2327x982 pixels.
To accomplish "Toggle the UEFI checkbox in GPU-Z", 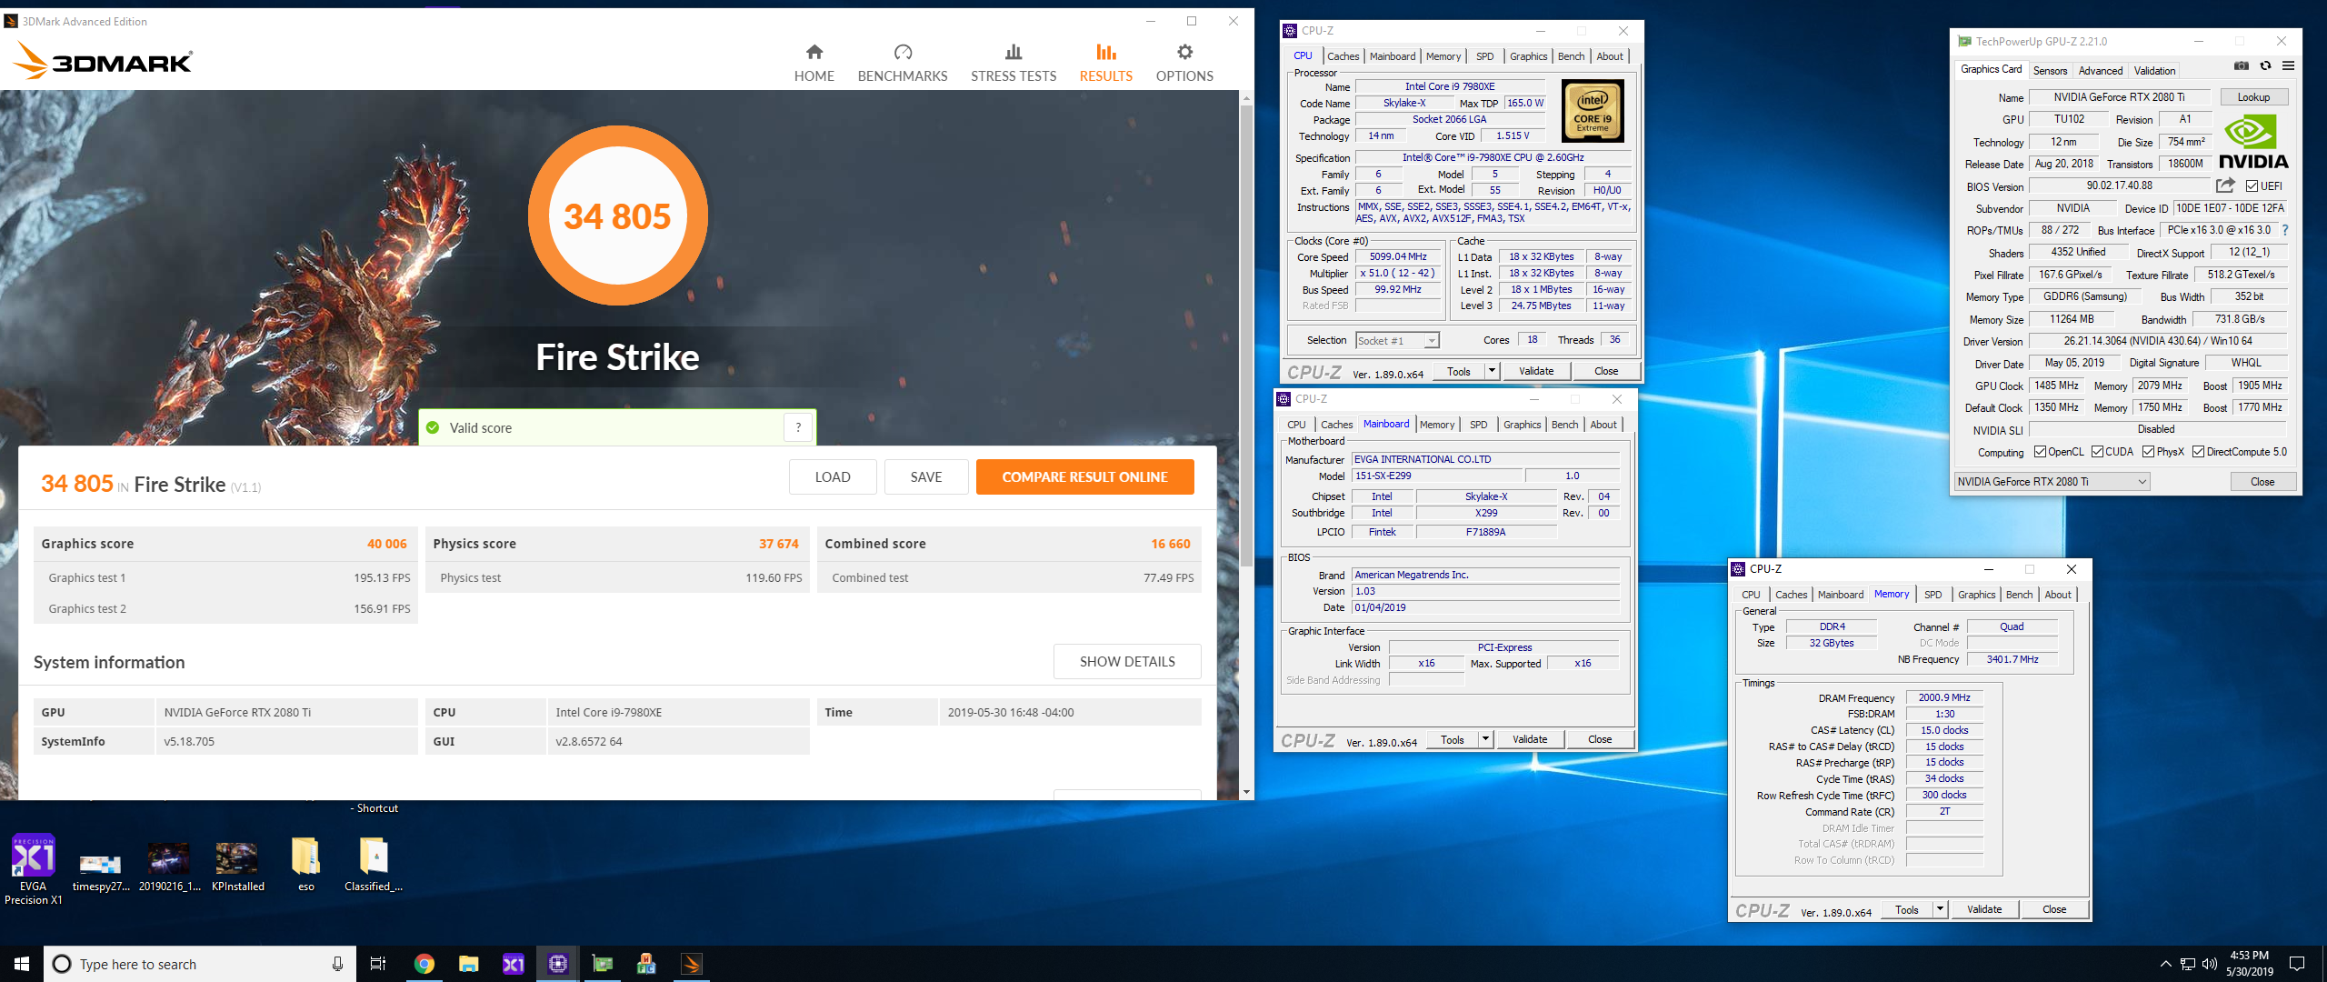I will point(2252,185).
